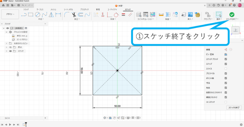The image size is (244, 127).
Task: Select the Circle sketch tool
Action: (37, 15)
